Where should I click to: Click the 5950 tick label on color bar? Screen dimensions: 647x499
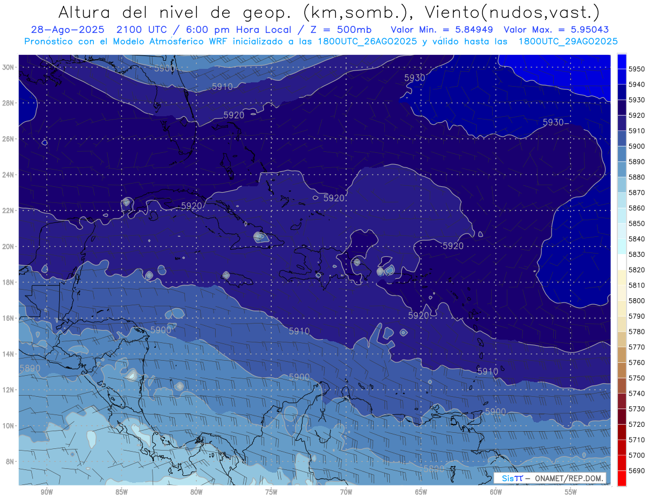coord(637,69)
